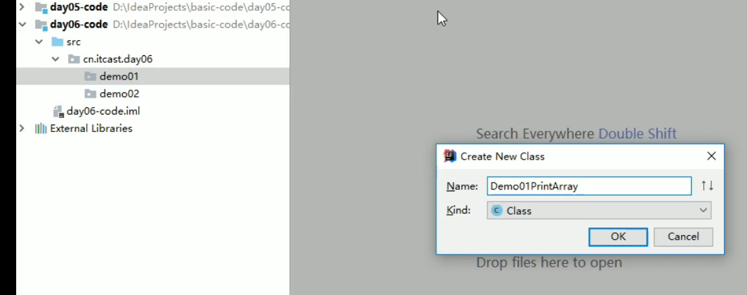Select the demo01 package row
747x295 pixels.
point(153,76)
